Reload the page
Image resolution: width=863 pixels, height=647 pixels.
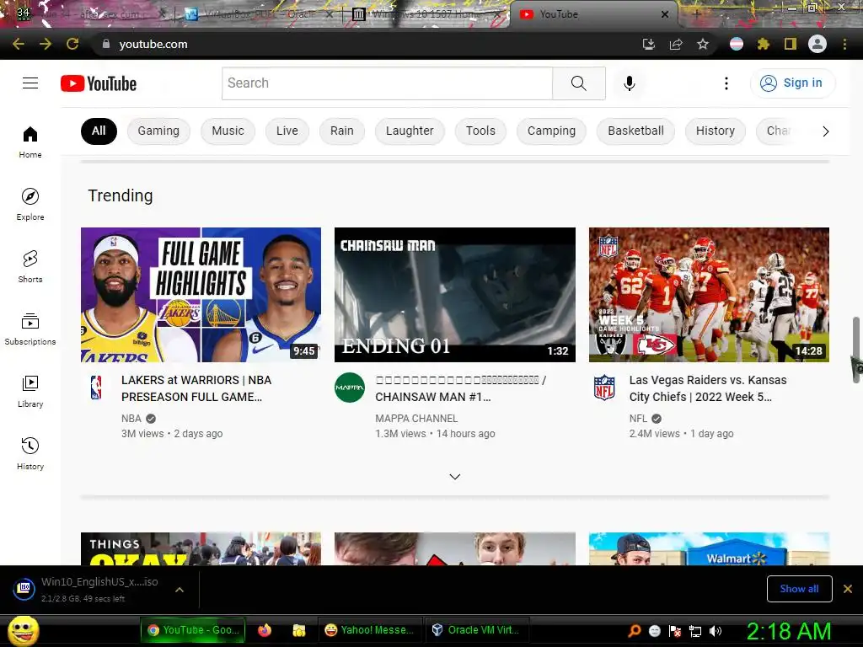point(72,44)
